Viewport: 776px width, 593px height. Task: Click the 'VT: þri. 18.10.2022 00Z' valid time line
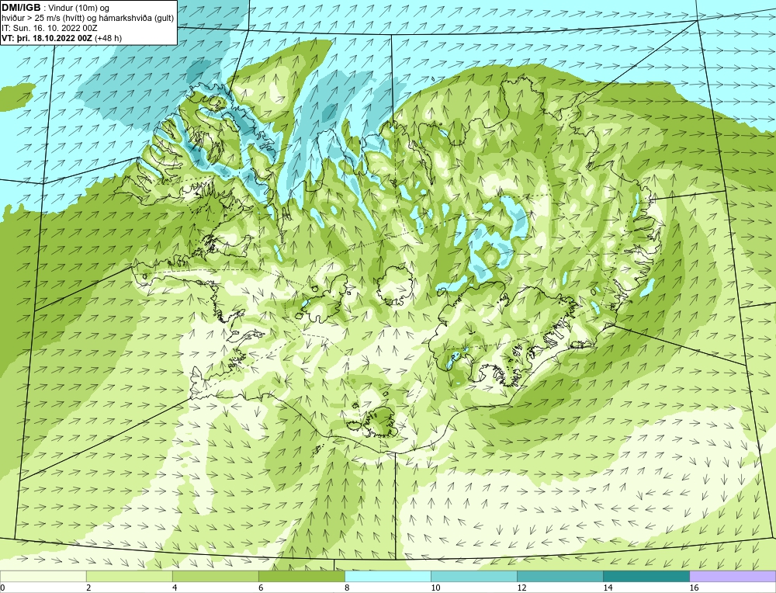pyautogui.click(x=47, y=37)
